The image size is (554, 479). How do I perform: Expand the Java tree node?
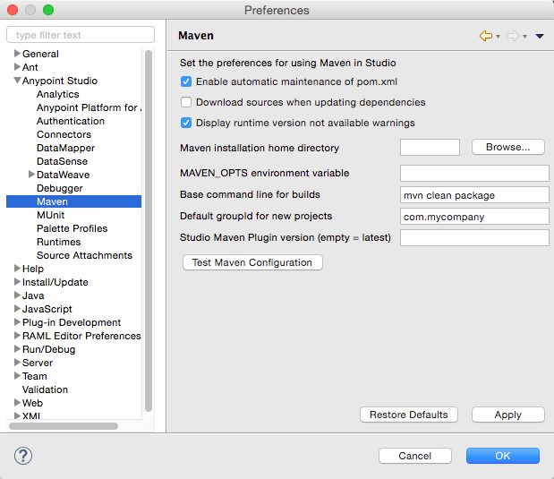tap(17, 295)
